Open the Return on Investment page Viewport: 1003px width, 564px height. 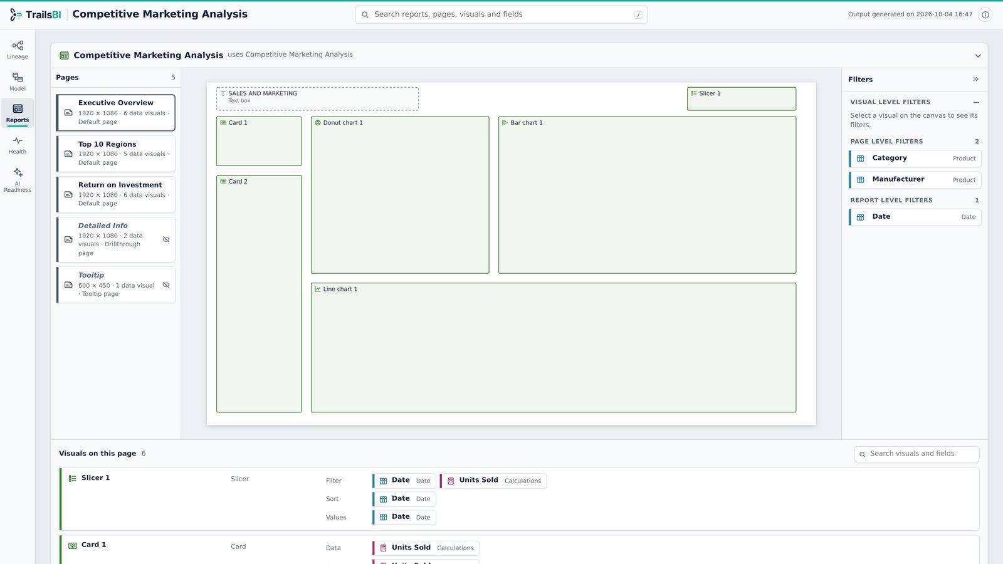[x=116, y=194]
